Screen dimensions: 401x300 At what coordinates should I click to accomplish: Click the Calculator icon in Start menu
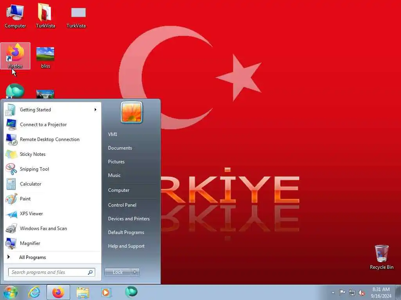11,184
